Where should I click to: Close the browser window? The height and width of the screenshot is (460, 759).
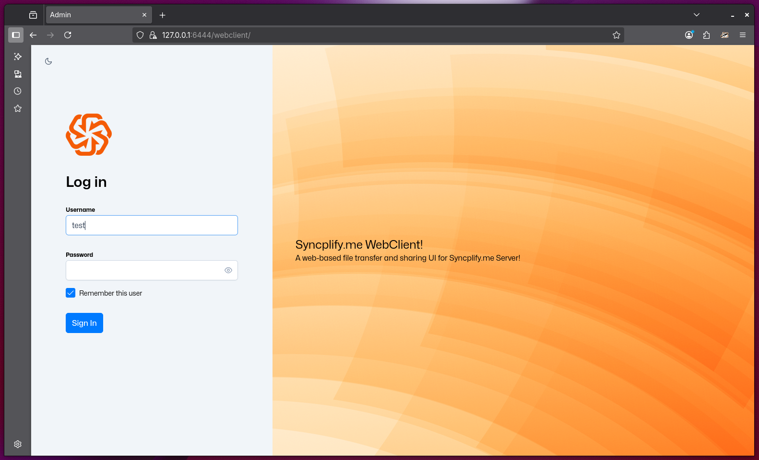point(747,15)
